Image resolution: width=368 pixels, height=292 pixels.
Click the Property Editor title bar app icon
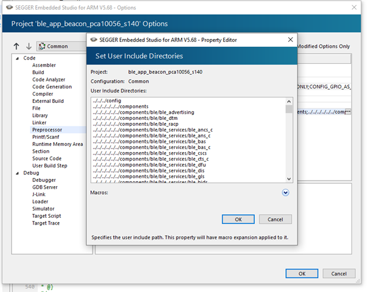click(x=94, y=40)
